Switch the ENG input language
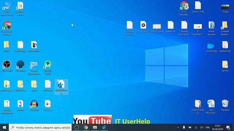 click(x=208, y=127)
